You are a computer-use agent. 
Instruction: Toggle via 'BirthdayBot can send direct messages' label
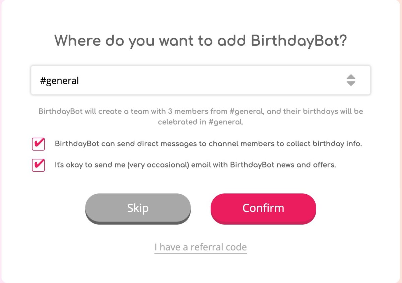208,144
